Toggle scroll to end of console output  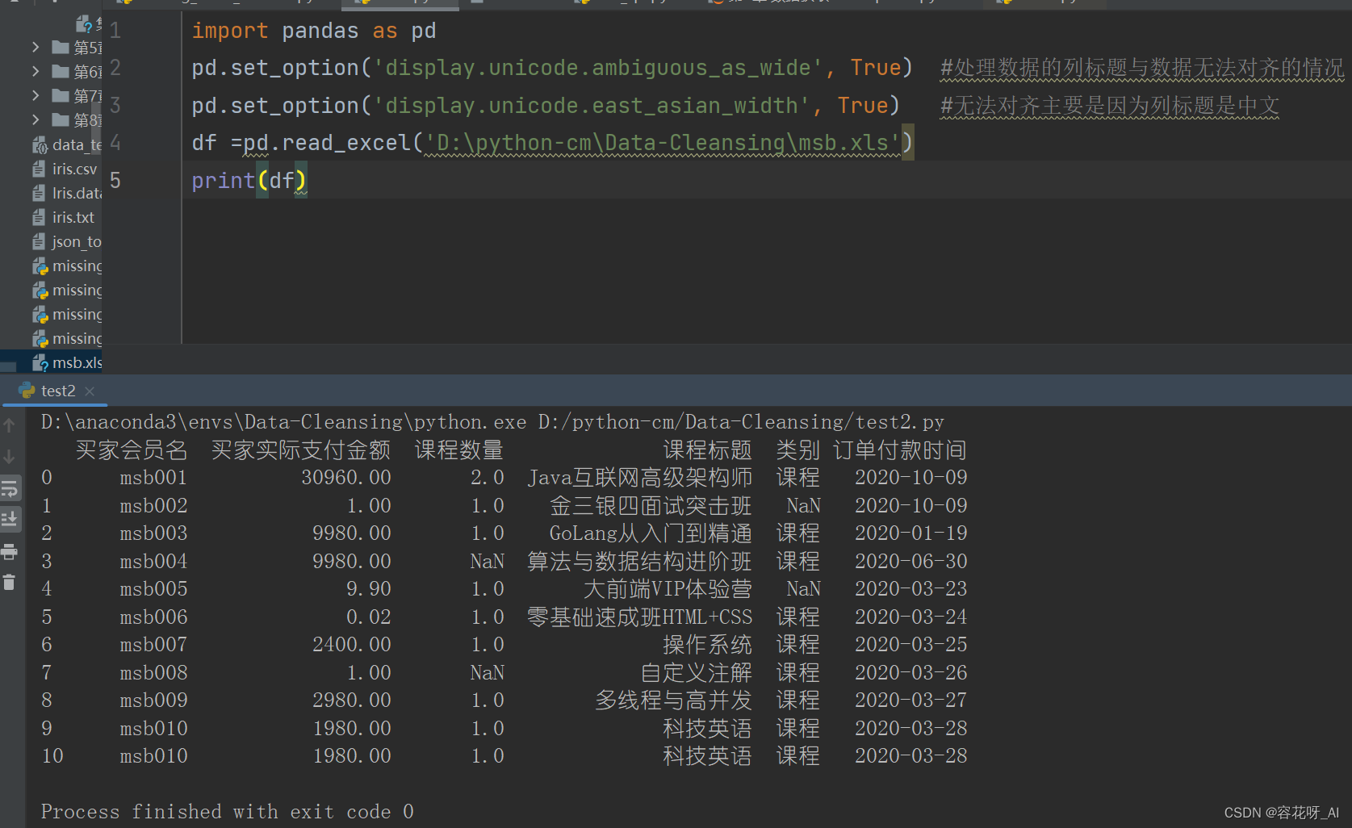tap(10, 519)
